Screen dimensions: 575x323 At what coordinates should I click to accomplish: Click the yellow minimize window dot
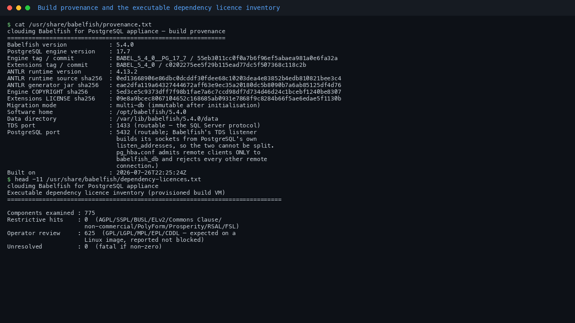click(18, 8)
